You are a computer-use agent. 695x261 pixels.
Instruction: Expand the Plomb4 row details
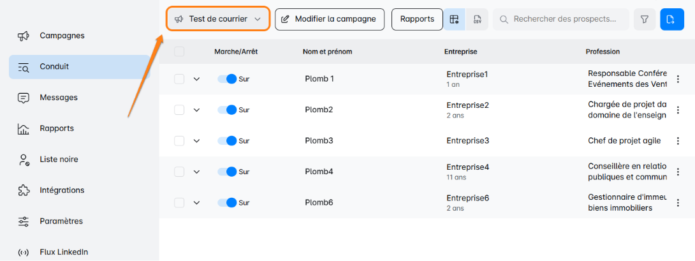click(x=196, y=172)
